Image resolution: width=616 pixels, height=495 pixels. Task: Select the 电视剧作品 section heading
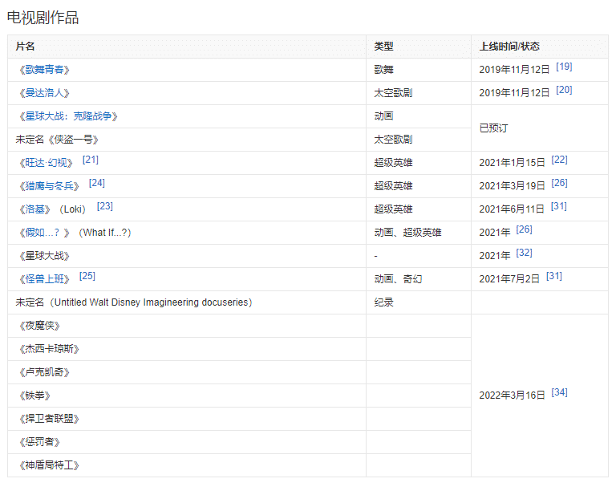pyautogui.click(x=43, y=18)
